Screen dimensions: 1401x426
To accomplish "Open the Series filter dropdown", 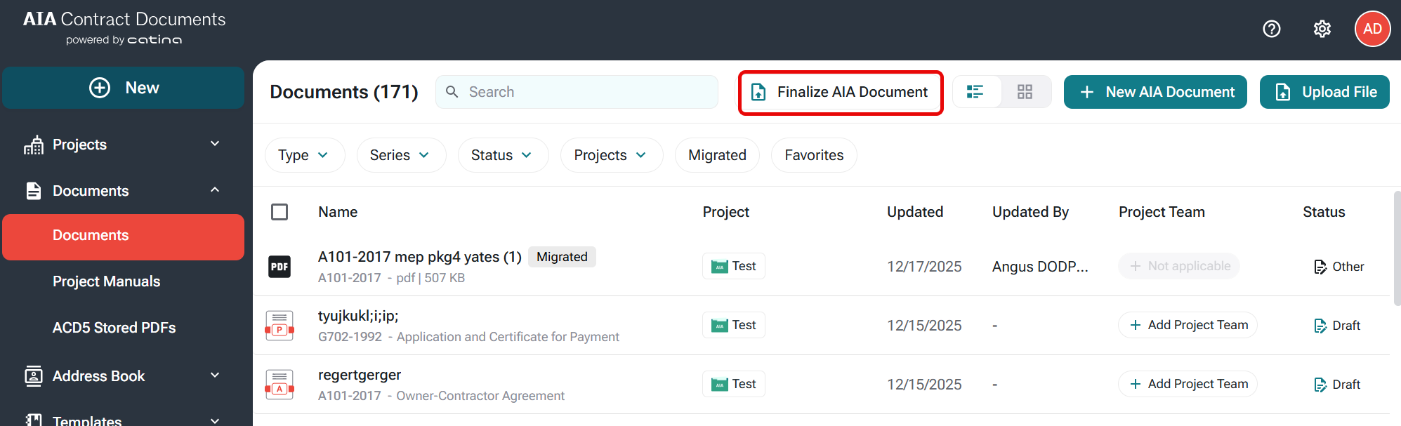I will (400, 155).
